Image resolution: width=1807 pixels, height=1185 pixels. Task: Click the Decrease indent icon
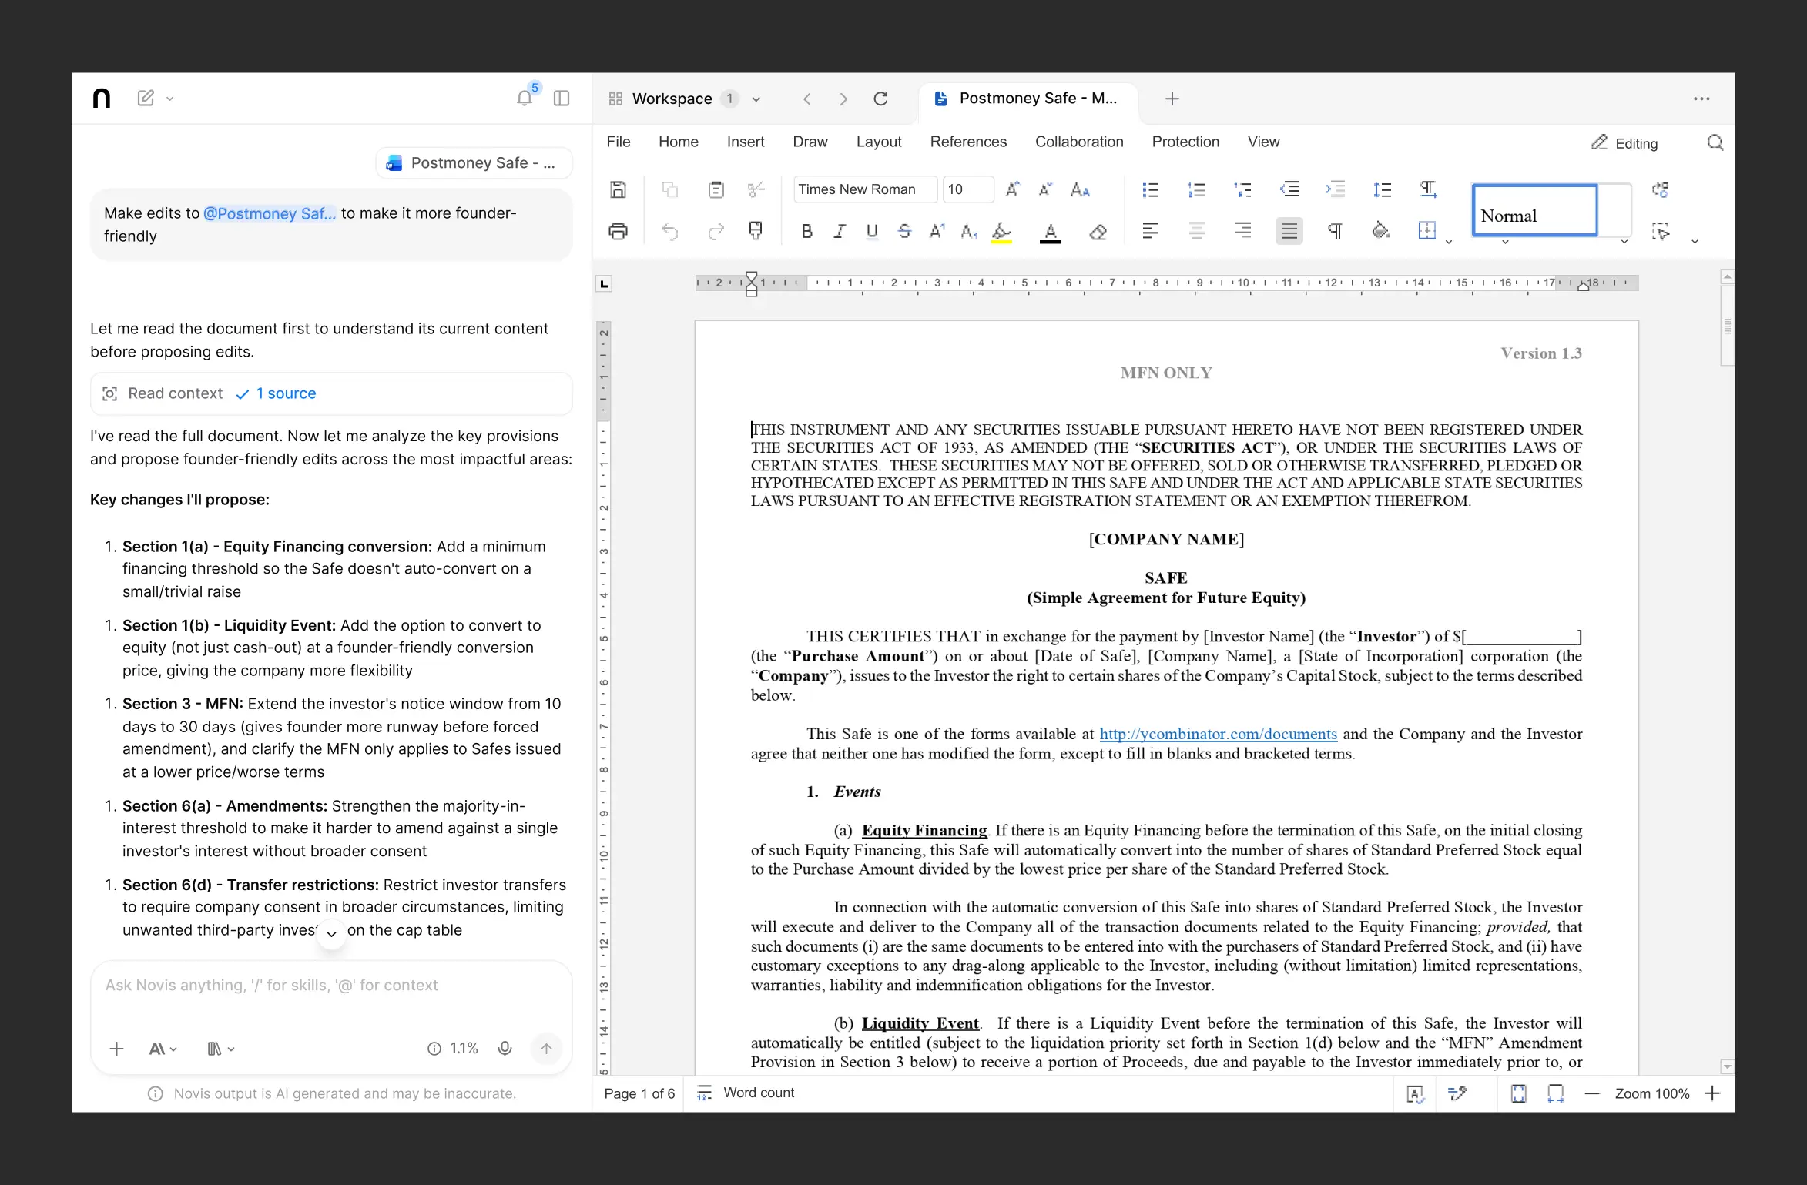pos(1289,189)
